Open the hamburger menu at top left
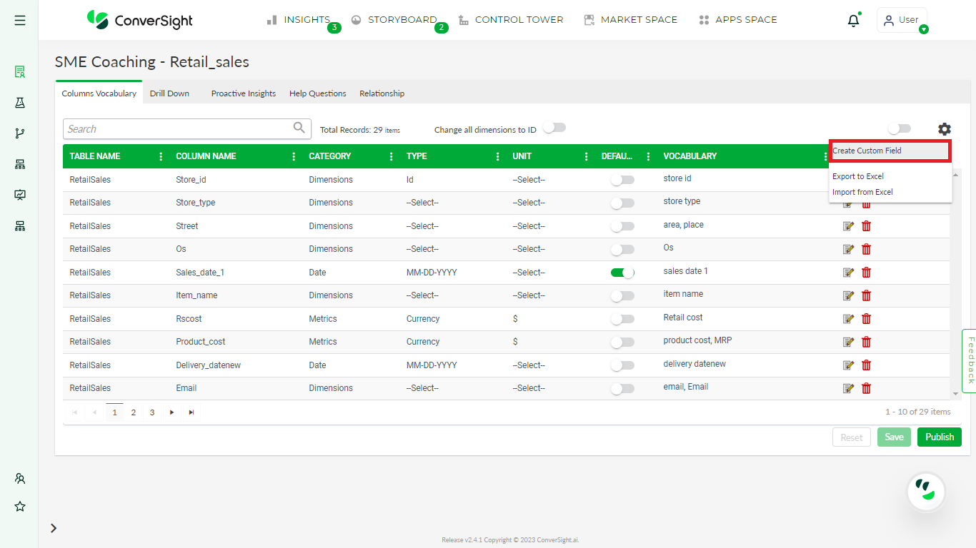 tap(19, 19)
